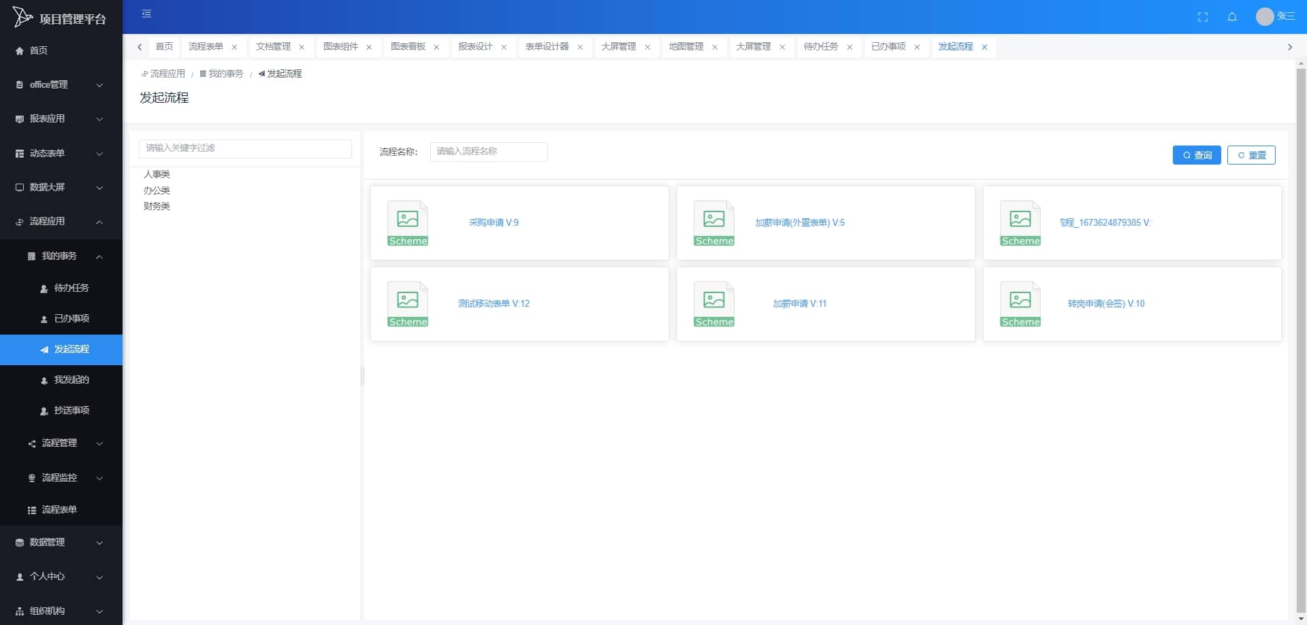The width and height of the screenshot is (1307, 625).
Task: Open the 测试移动表单 V:12 link
Action: click(494, 304)
